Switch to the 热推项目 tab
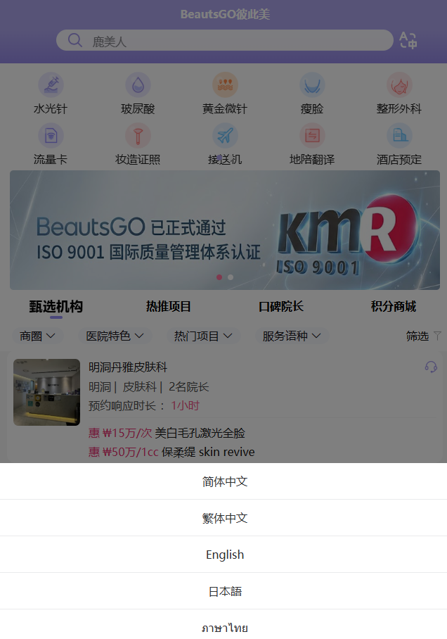Image resolution: width=447 pixels, height=639 pixels. (x=169, y=306)
